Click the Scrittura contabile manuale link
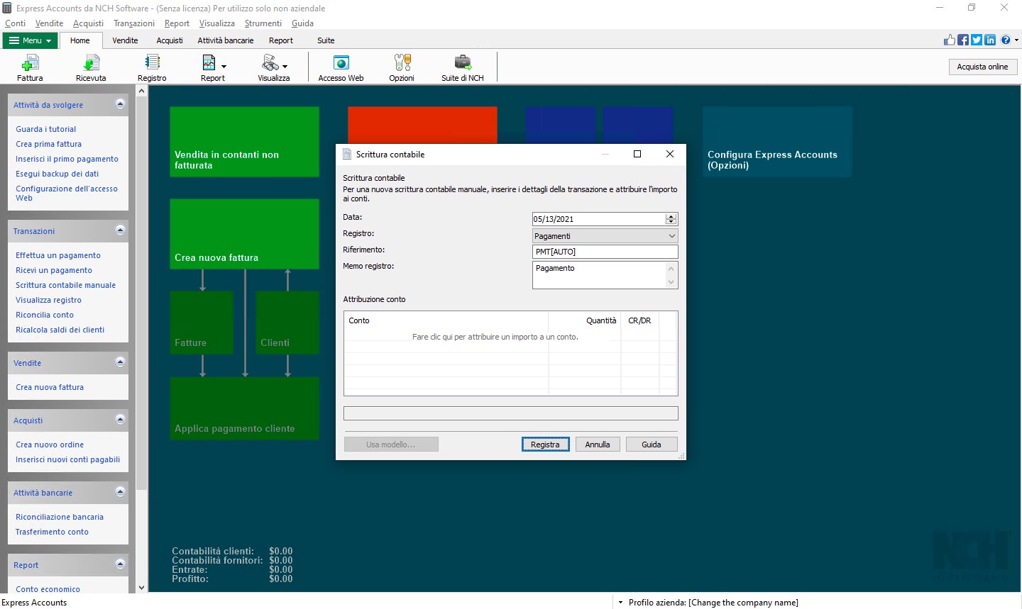 click(x=65, y=285)
